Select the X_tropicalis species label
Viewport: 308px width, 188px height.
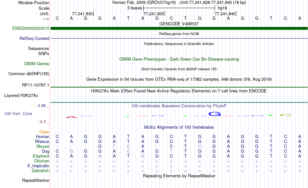point(38,166)
